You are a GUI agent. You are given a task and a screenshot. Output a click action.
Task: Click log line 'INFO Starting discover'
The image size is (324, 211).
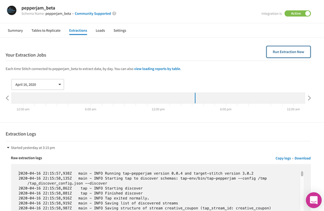(x=80, y=188)
